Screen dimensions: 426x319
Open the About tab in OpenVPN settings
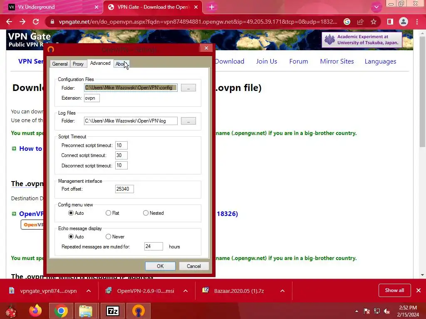tap(121, 64)
